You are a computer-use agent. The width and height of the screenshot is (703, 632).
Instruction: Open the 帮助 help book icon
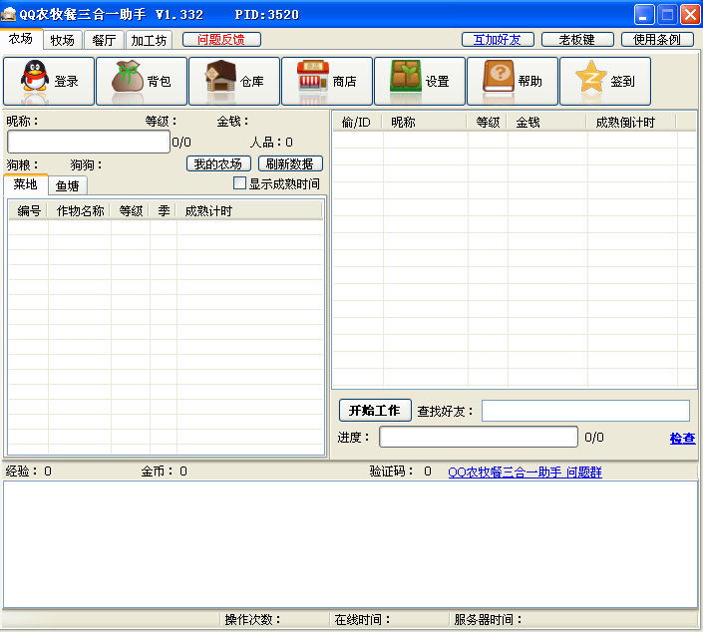499,81
